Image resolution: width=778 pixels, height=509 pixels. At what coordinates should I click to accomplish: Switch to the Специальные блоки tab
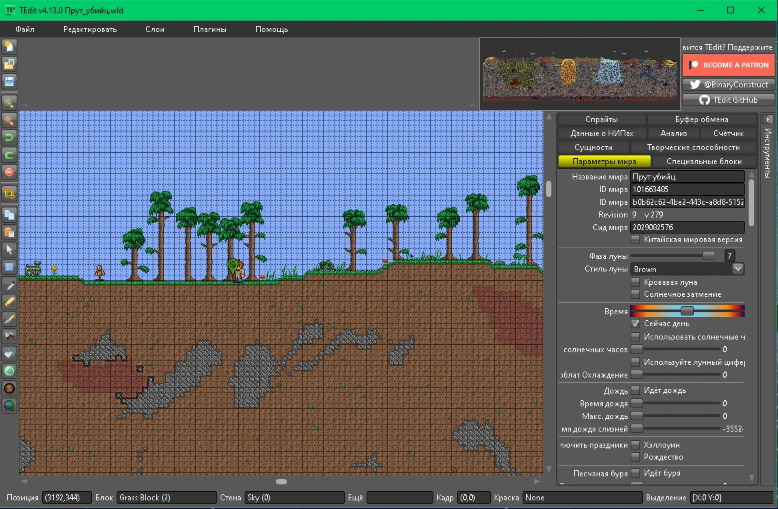(x=703, y=161)
